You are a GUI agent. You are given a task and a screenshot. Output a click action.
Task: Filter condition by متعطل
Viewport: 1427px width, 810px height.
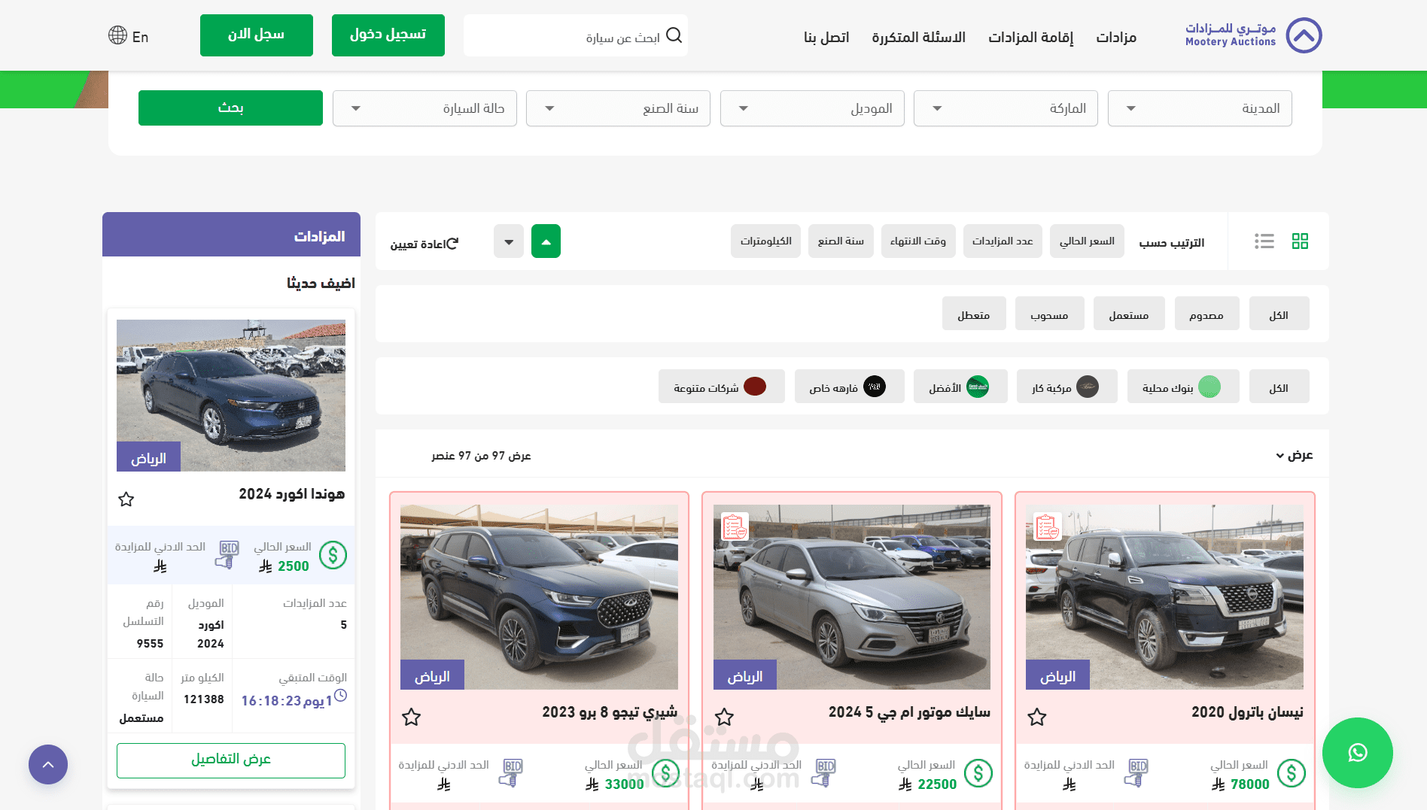click(974, 314)
